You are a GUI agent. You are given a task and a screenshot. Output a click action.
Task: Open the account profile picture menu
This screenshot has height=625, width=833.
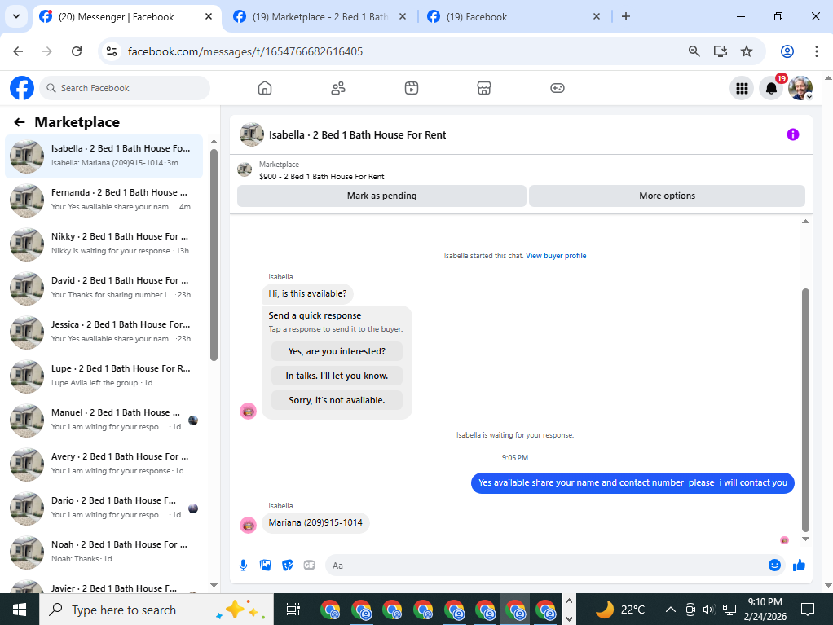click(x=800, y=88)
